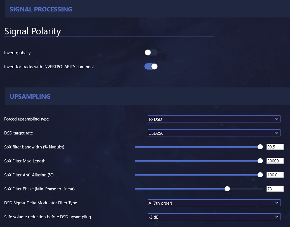Viewport: 290px width, 227px height.
Task: Click the Filter Phase value field showing 73
Action: 275,189
